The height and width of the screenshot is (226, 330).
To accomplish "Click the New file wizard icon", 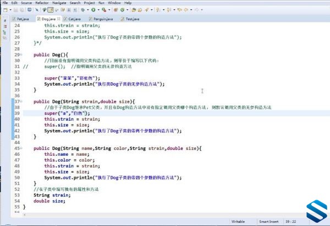I will [5, 10].
